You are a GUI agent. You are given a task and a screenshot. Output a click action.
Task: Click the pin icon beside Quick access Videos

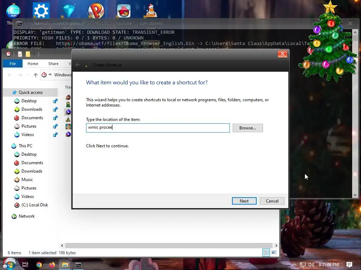click(x=55, y=135)
